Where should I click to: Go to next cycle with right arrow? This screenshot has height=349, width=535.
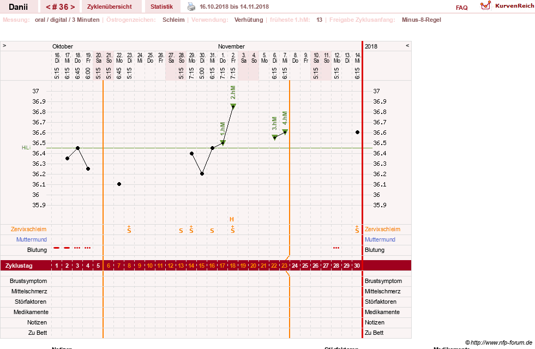click(73, 7)
